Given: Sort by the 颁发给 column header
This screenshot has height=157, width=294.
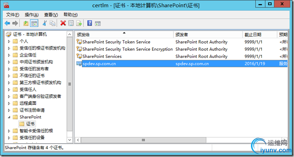Looking at the screenshot, I should (124, 35).
